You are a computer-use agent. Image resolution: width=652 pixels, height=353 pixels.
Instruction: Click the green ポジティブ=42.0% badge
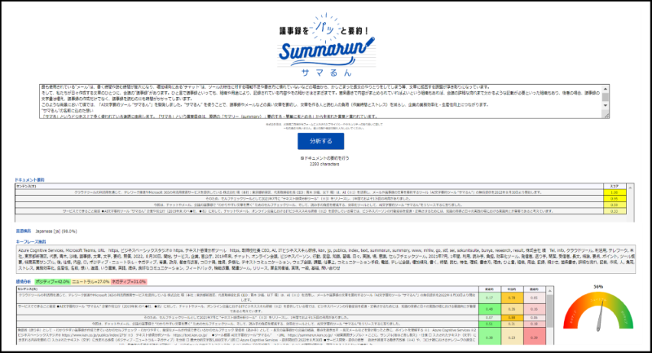click(x=52, y=281)
